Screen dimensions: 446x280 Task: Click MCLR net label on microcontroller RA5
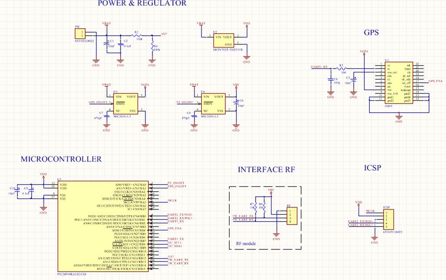click(172, 201)
